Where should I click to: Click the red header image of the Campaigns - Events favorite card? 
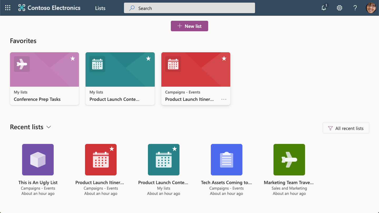196,69
